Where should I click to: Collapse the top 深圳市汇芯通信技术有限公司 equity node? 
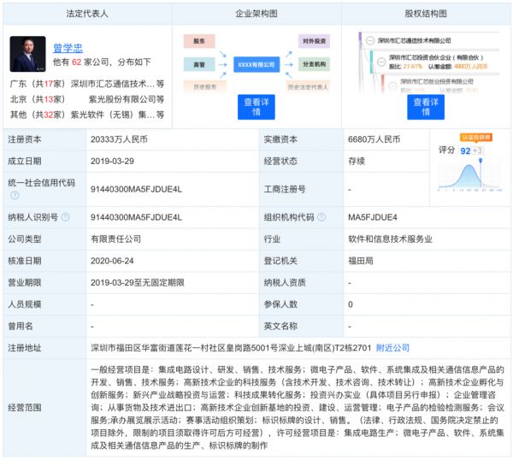(369, 40)
